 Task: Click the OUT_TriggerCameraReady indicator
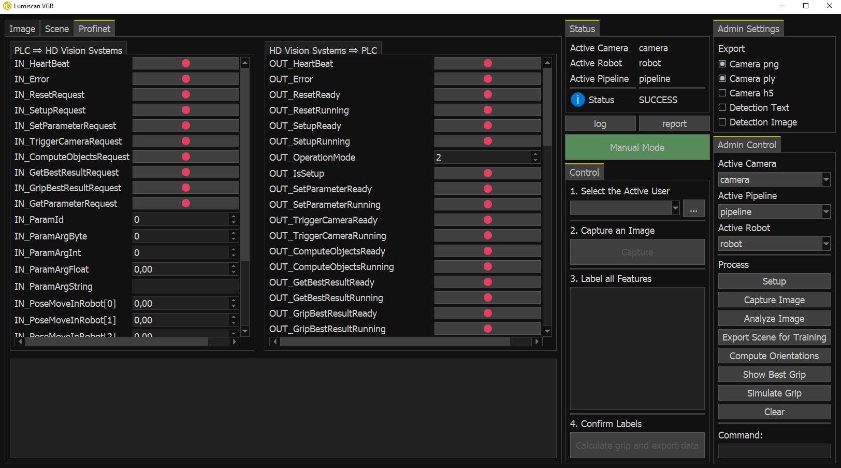pos(487,220)
